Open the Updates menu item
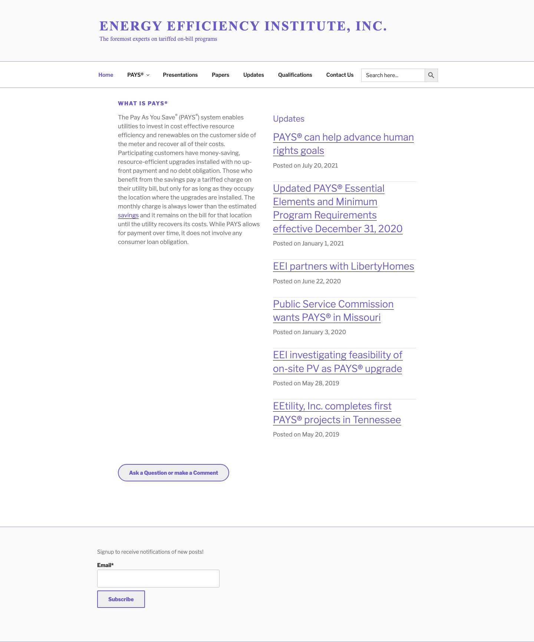The height and width of the screenshot is (642, 534). 254,75
